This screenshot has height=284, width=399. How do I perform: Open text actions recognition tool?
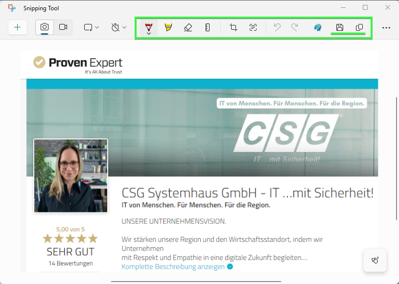pyautogui.click(x=253, y=27)
